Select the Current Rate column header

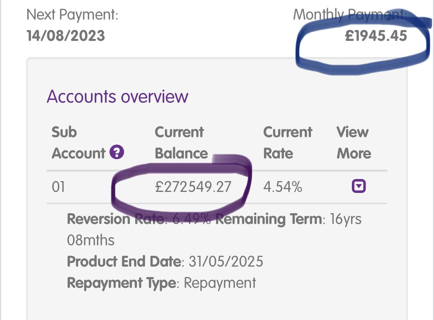click(288, 143)
